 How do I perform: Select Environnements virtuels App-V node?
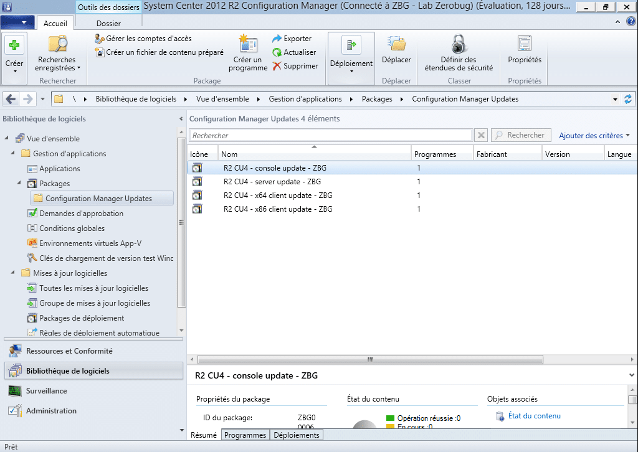click(x=90, y=243)
